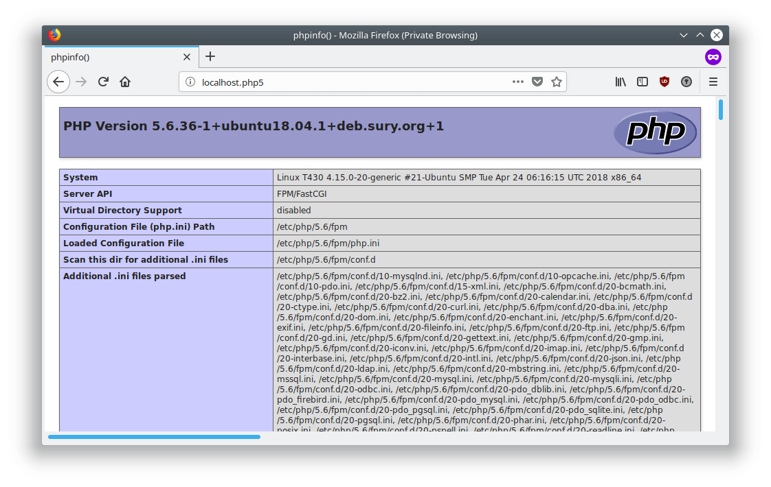This screenshot has width=771, height=487.
Task: Click the PHP logo in the header
Action: [x=655, y=132]
